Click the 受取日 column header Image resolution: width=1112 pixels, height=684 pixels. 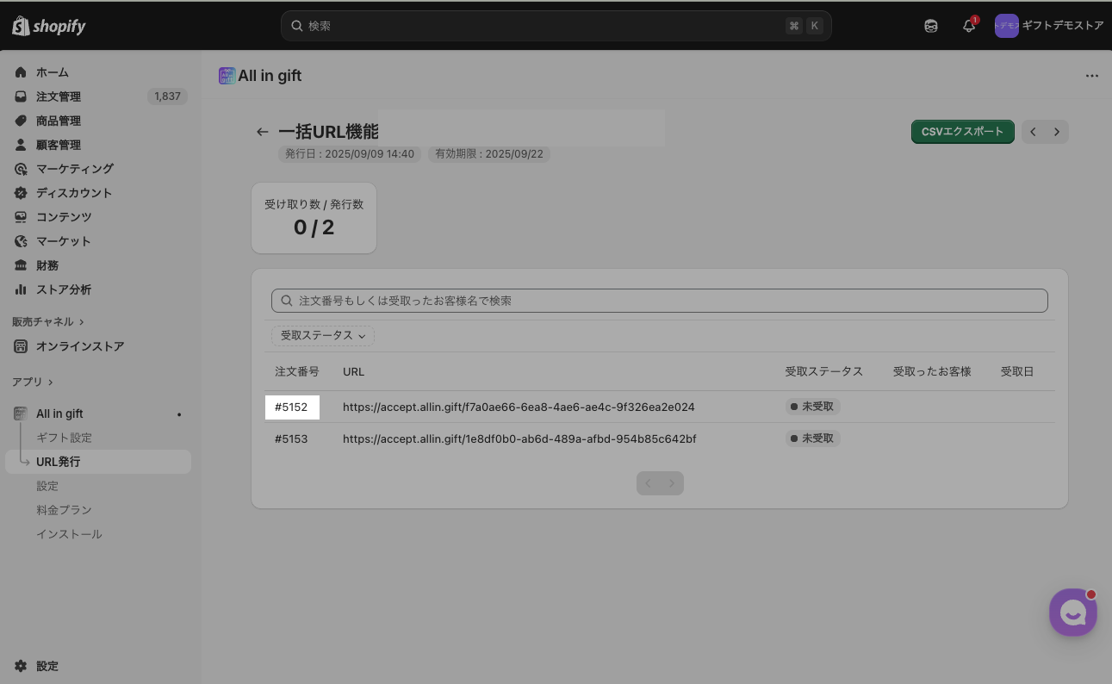coord(1017,371)
